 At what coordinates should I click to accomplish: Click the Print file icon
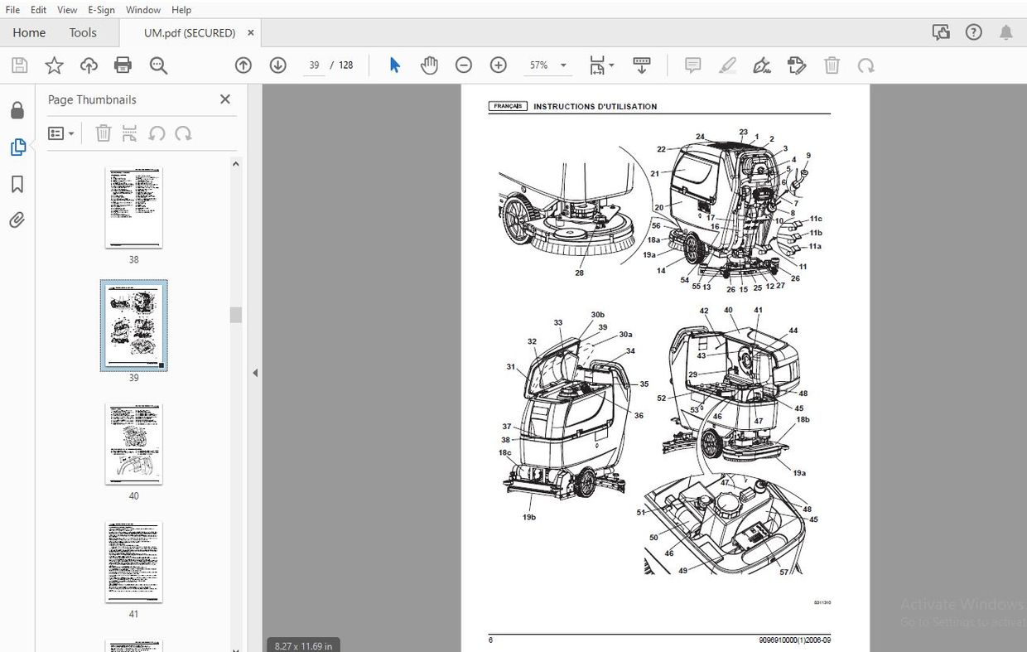(x=123, y=65)
